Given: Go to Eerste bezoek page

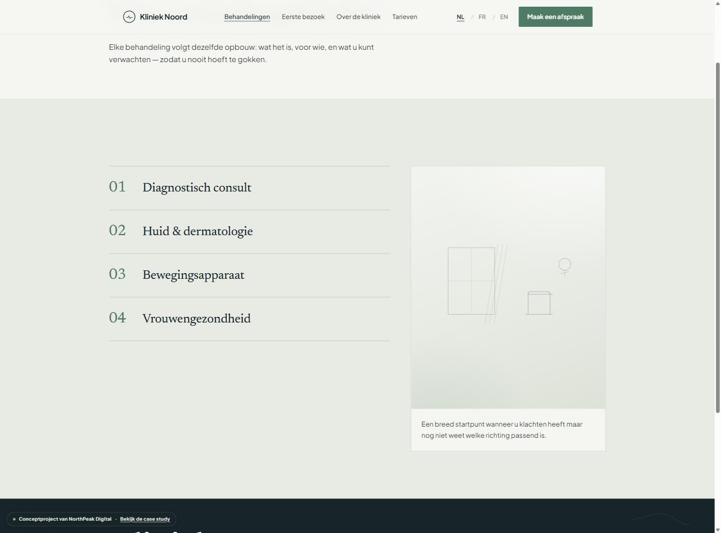Looking at the screenshot, I should point(303,17).
